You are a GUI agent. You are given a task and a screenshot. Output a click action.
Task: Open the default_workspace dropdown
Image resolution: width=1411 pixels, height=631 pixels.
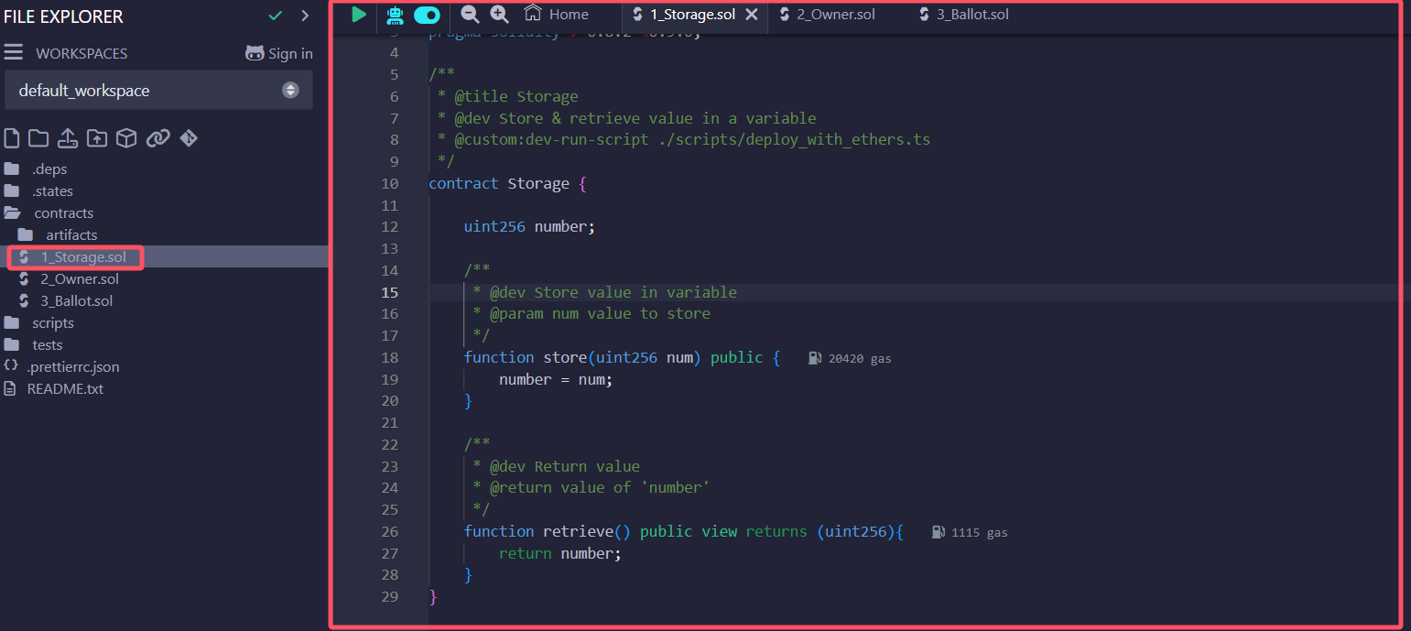[158, 91]
